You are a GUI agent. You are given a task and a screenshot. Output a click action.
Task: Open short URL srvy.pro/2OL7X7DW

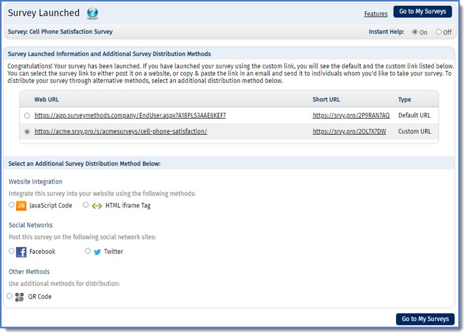tap(349, 132)
